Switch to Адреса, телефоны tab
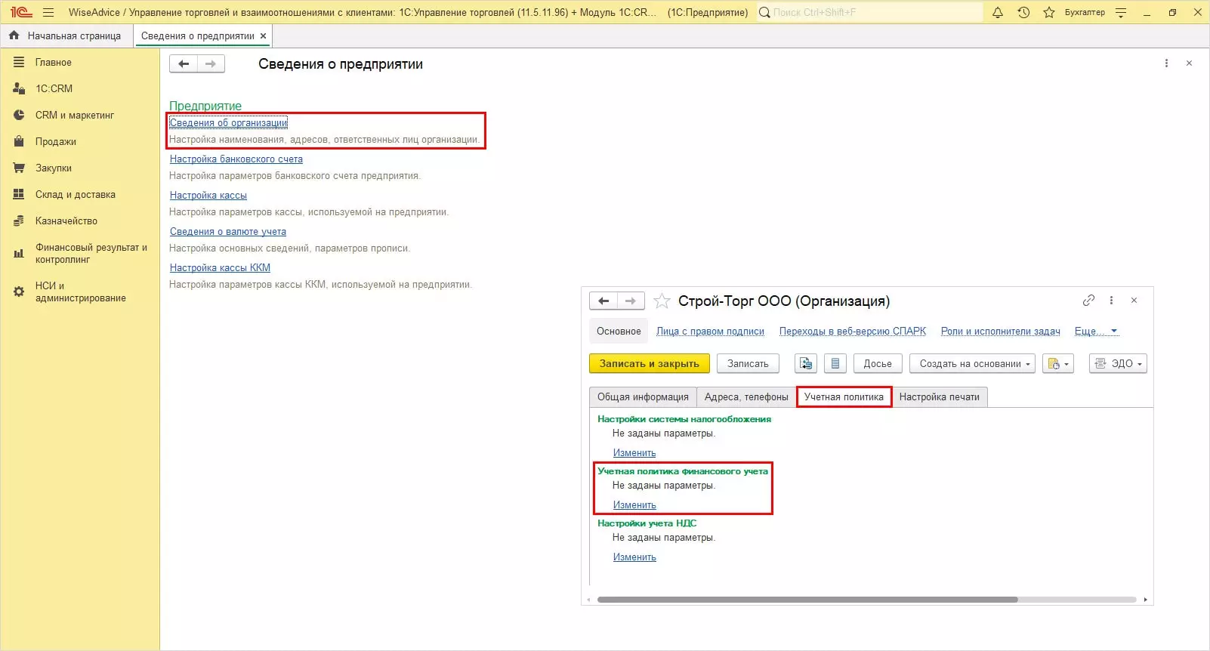The image size is (1210, 651). coord(746,396)
